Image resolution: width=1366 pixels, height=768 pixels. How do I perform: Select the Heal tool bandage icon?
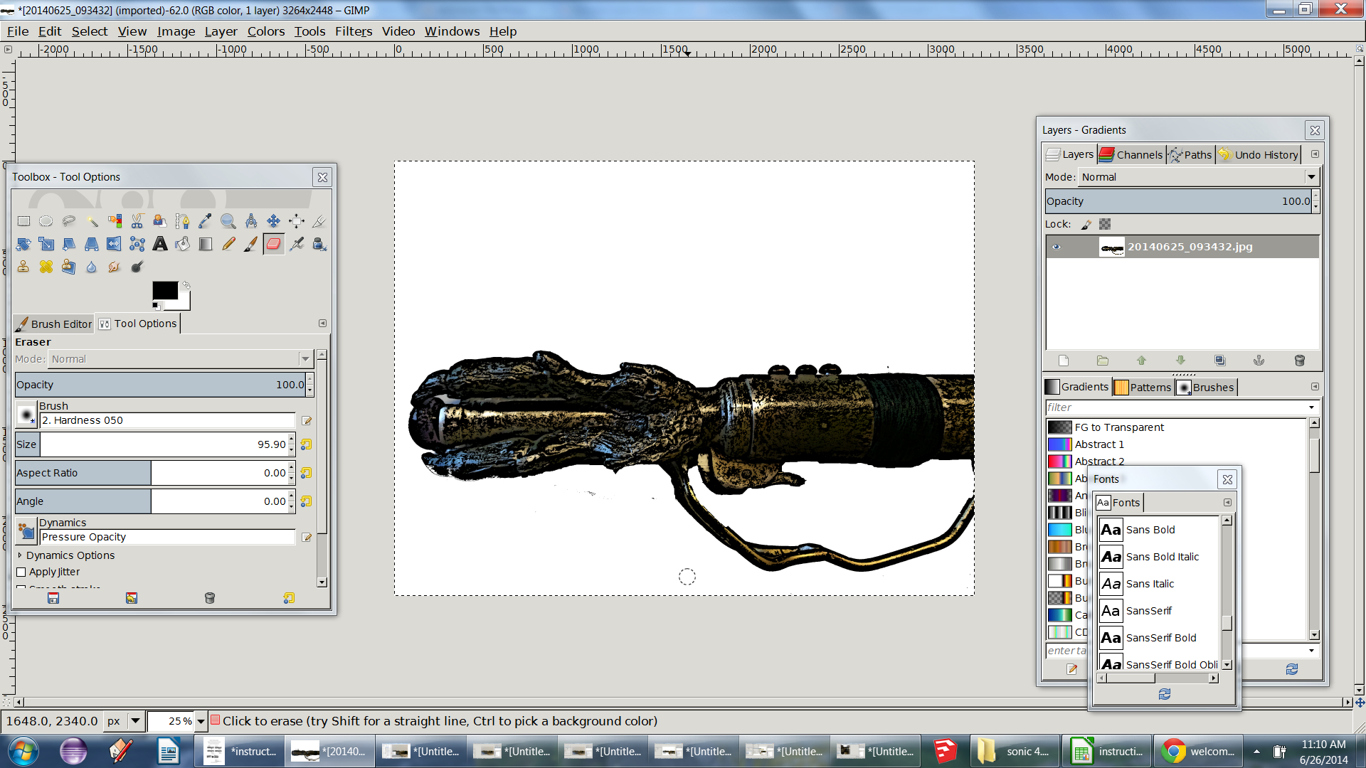pyautogui.click(x=46, y=267)
